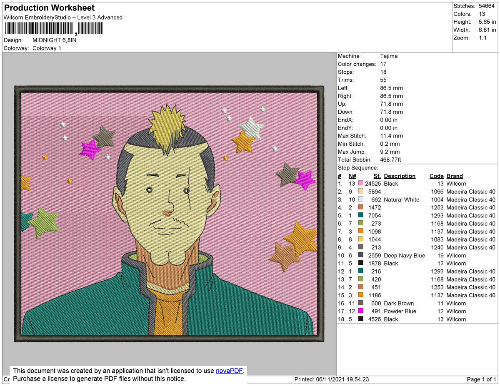Click the St. column header

click(377, 176)
